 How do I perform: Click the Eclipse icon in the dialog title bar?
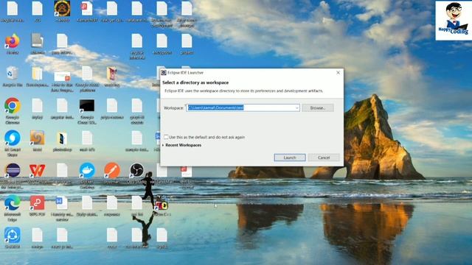coord(164,72)
